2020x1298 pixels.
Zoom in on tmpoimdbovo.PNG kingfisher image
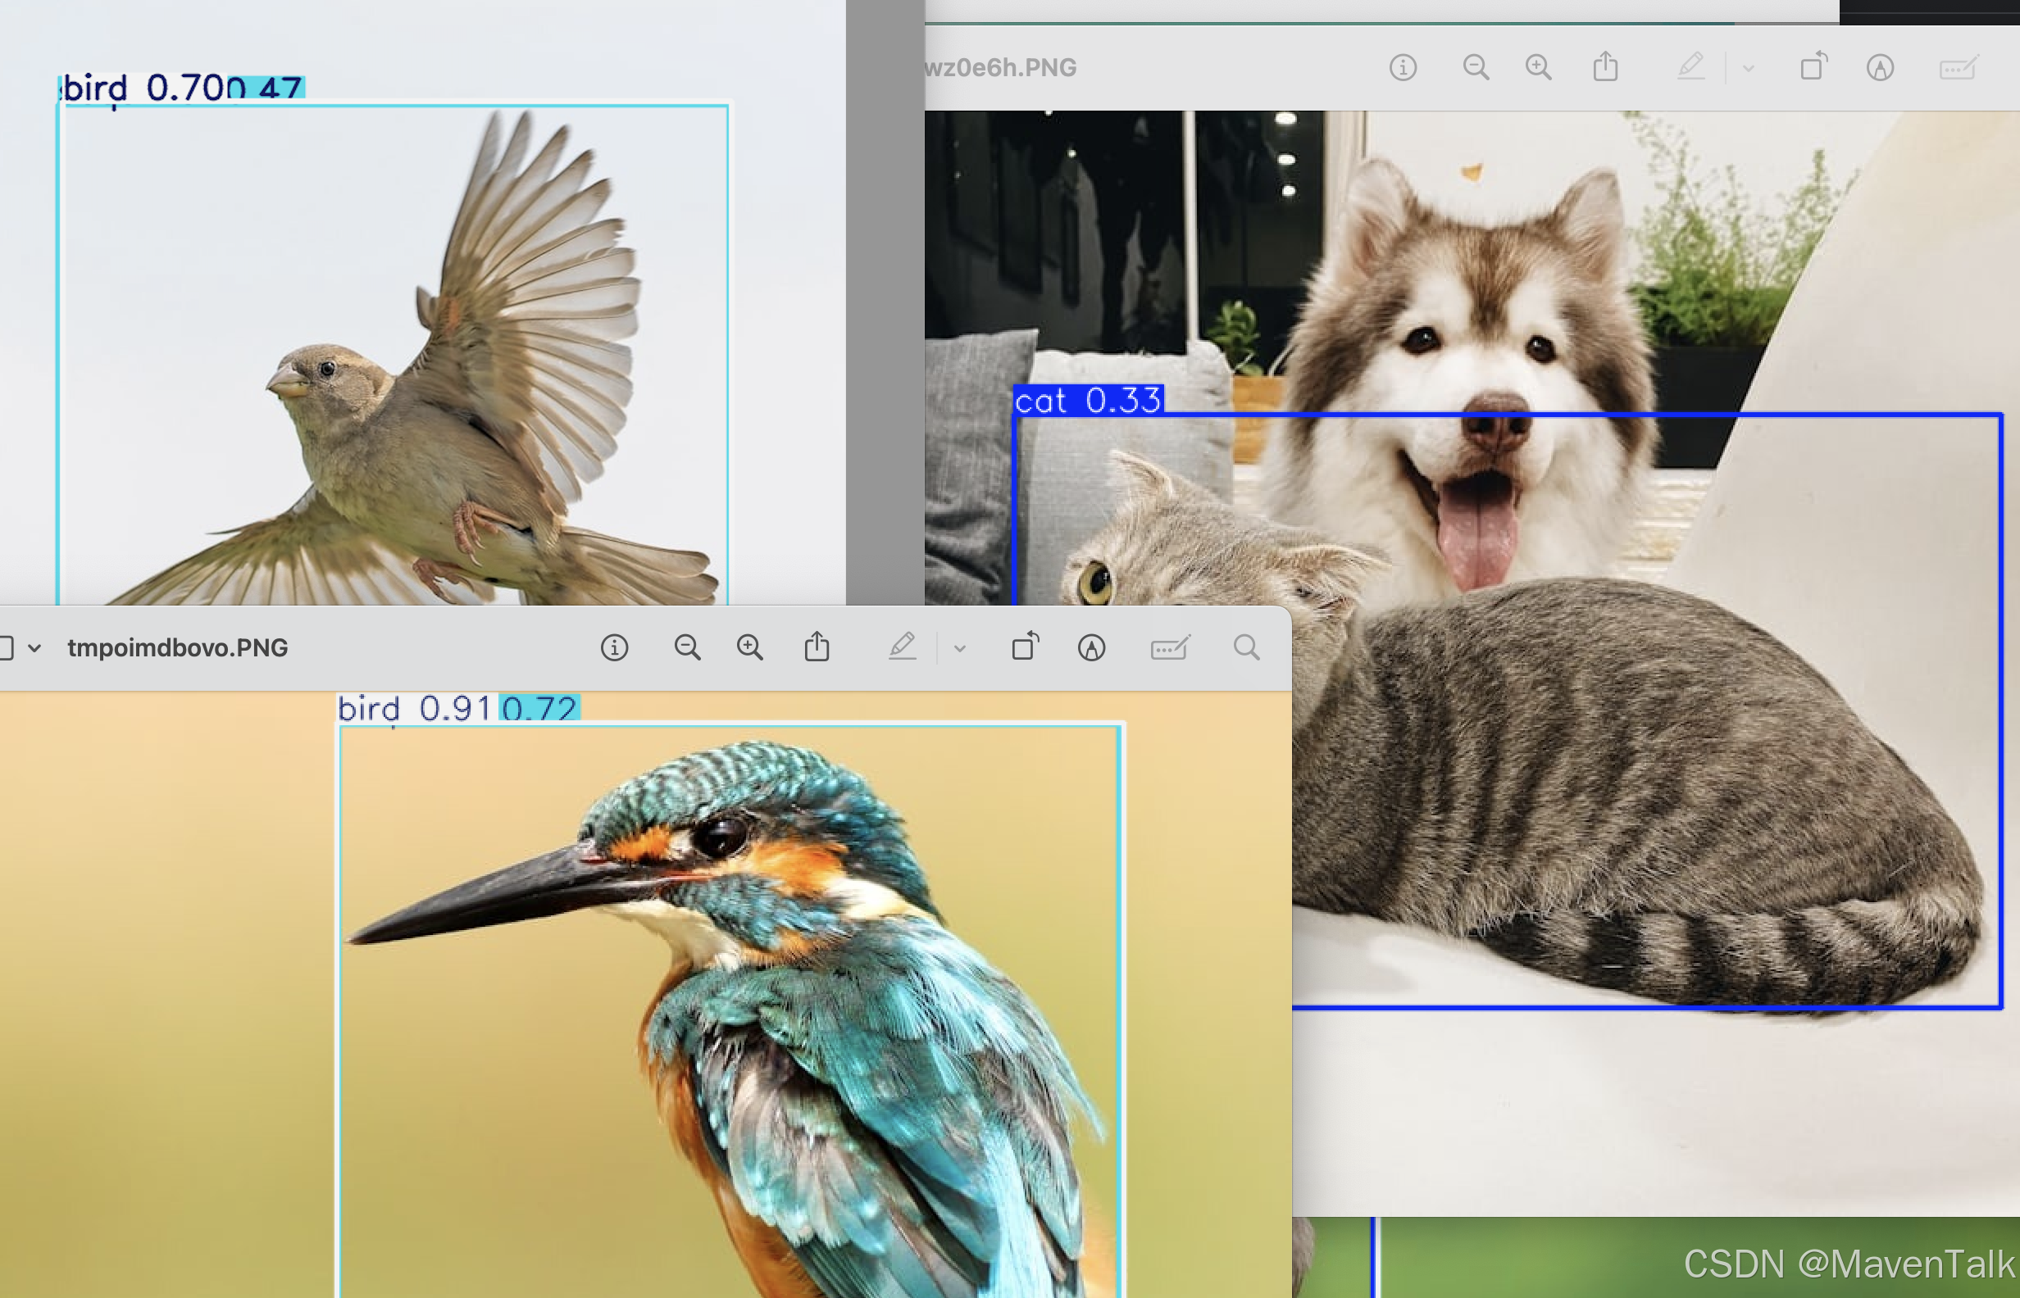tap(749, 648)
